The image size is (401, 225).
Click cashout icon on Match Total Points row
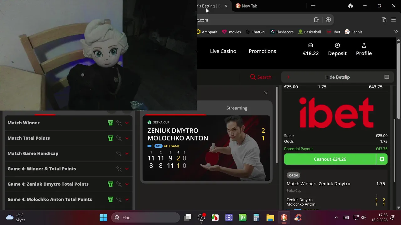[x=110, y=138]
